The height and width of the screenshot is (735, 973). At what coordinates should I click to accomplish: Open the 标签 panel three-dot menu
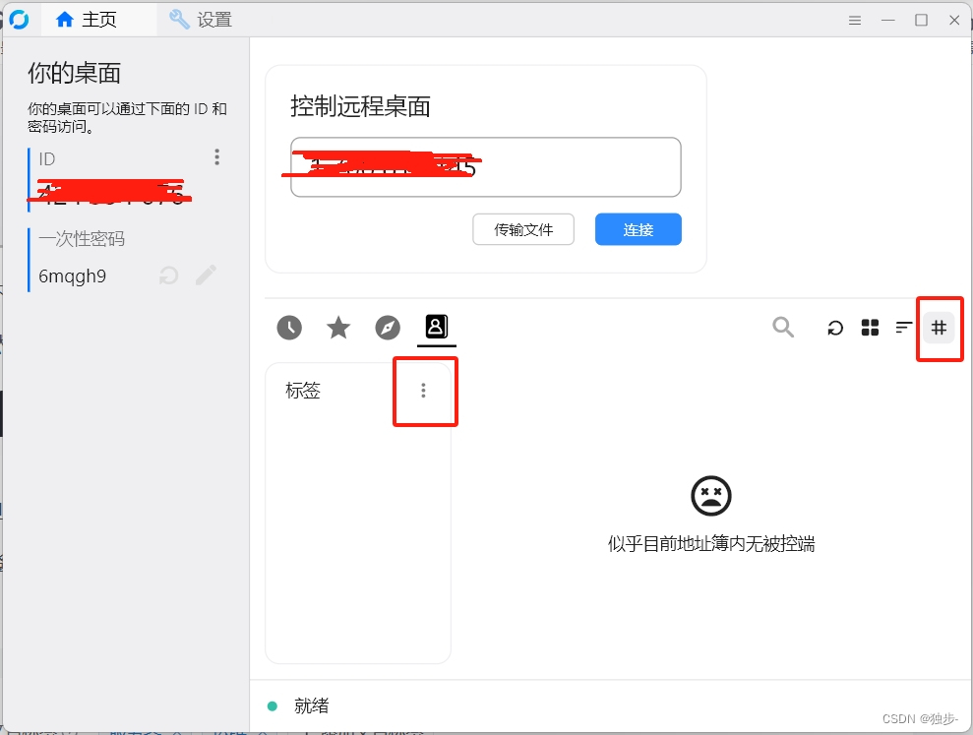(x=423, y=391)
